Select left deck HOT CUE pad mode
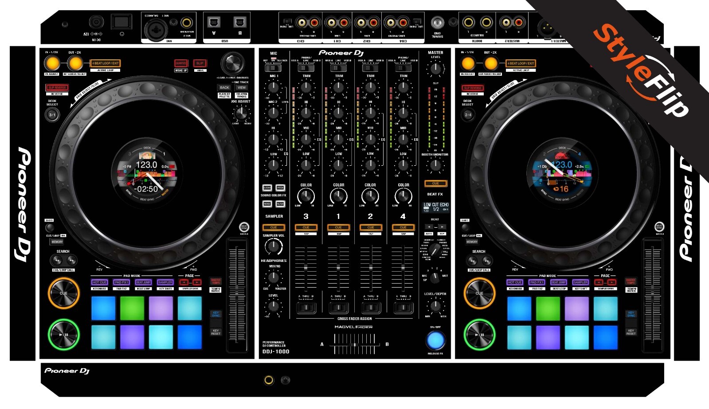 [x=99, y=282]
